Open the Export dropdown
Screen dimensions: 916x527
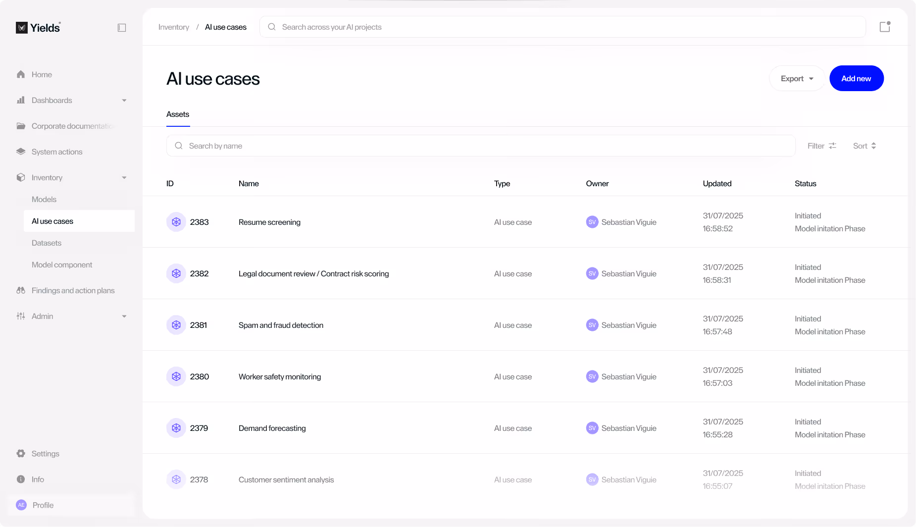click(797, 78)
